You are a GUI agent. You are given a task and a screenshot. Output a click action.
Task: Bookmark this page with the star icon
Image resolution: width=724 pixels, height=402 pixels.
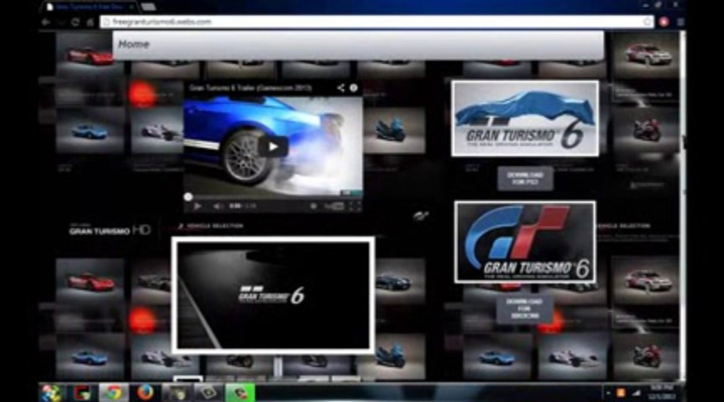click(x=647, y=22)
